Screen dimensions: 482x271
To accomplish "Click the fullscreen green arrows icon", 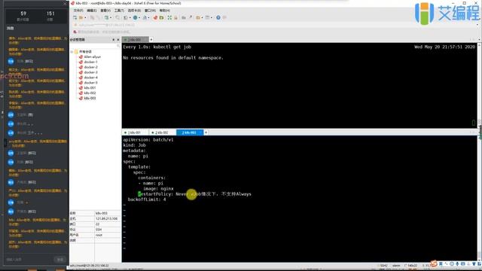I will coord(169,17).
